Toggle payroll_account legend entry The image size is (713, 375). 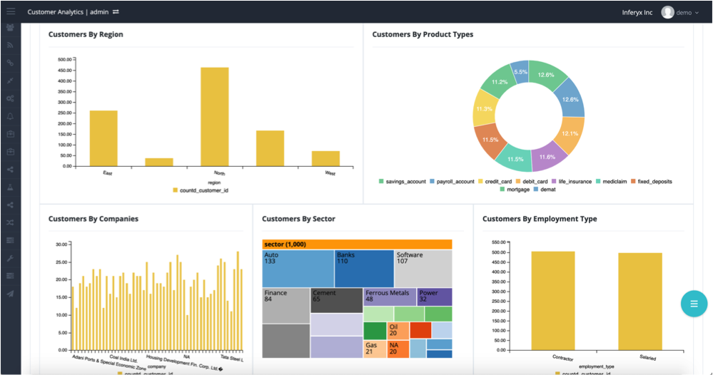452,182
